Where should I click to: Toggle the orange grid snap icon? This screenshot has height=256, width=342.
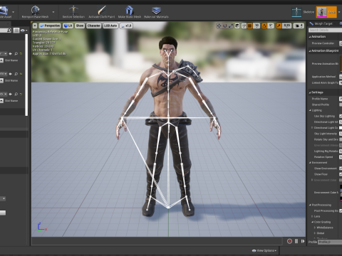(249, 26)
